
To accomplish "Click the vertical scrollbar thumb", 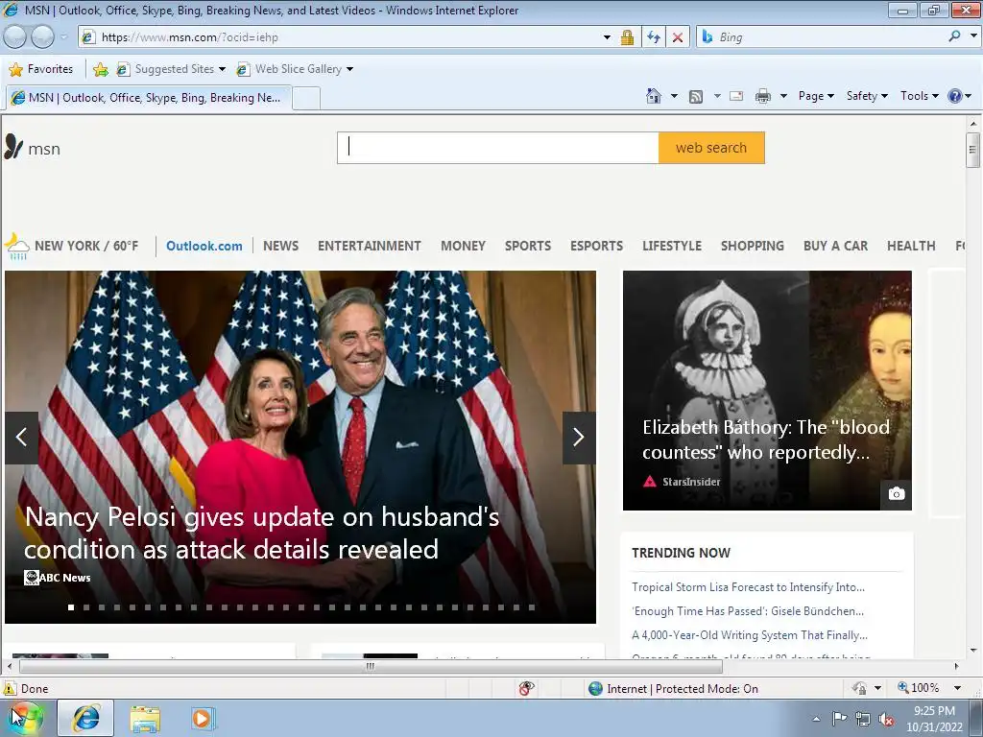I will coord(973,150).
